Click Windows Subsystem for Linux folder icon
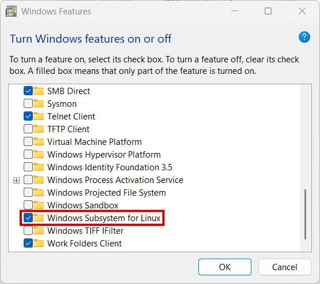The image size is (320, 284). 39,218
